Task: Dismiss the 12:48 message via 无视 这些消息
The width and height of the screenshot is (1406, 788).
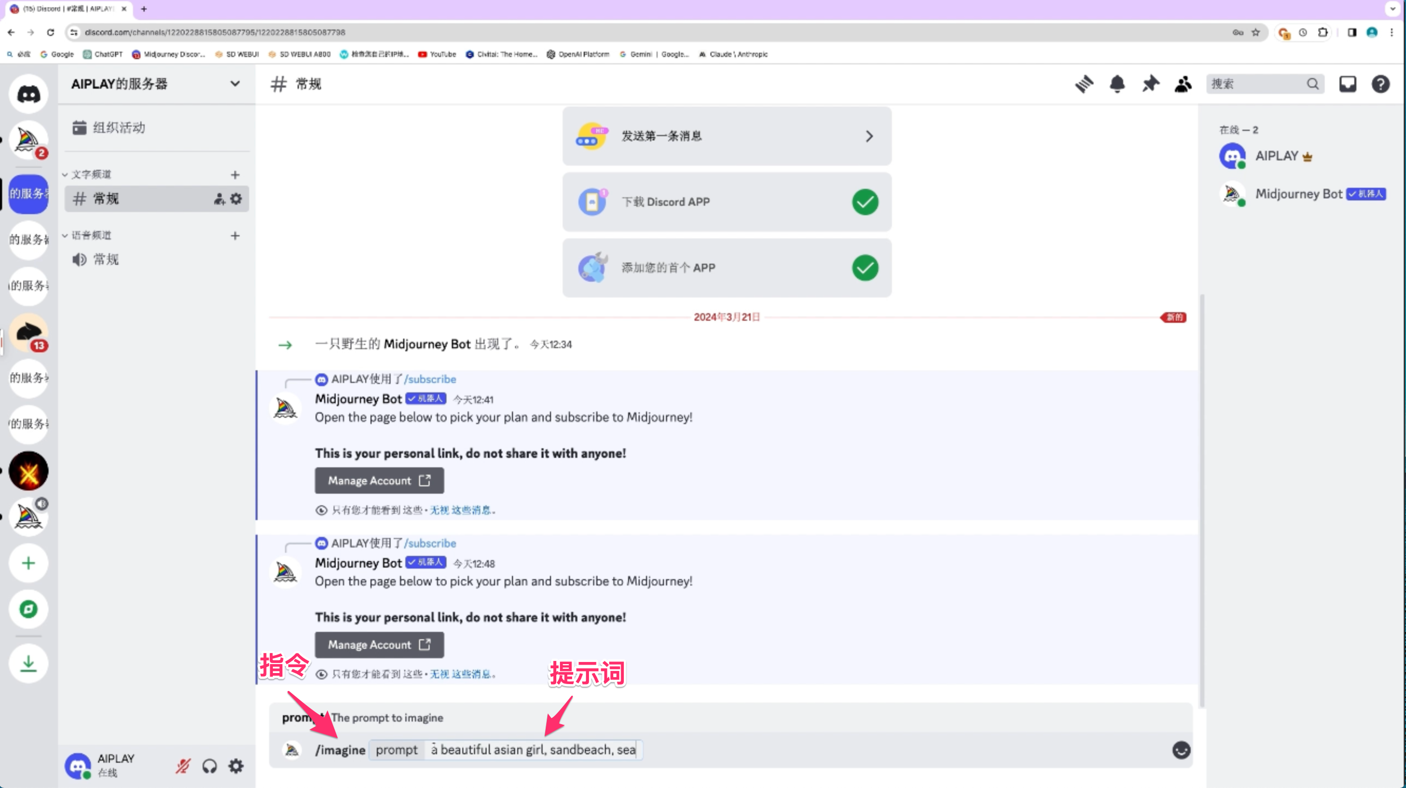Action: coord(461,675)
